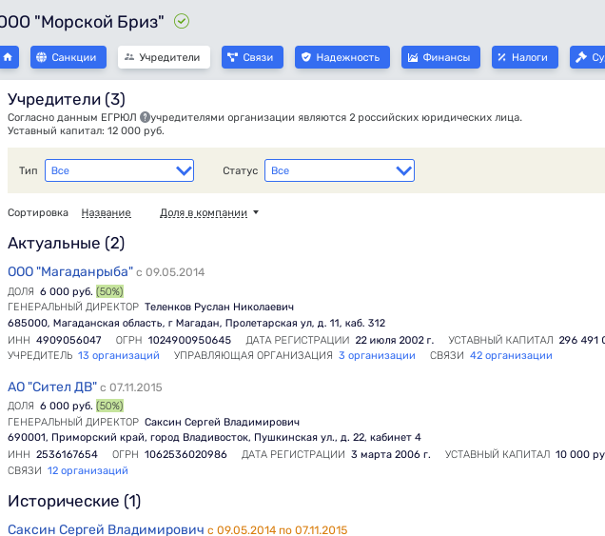Open the 13 организаций founder link
This screenshot has height=536, width=605.
[119, 355]
